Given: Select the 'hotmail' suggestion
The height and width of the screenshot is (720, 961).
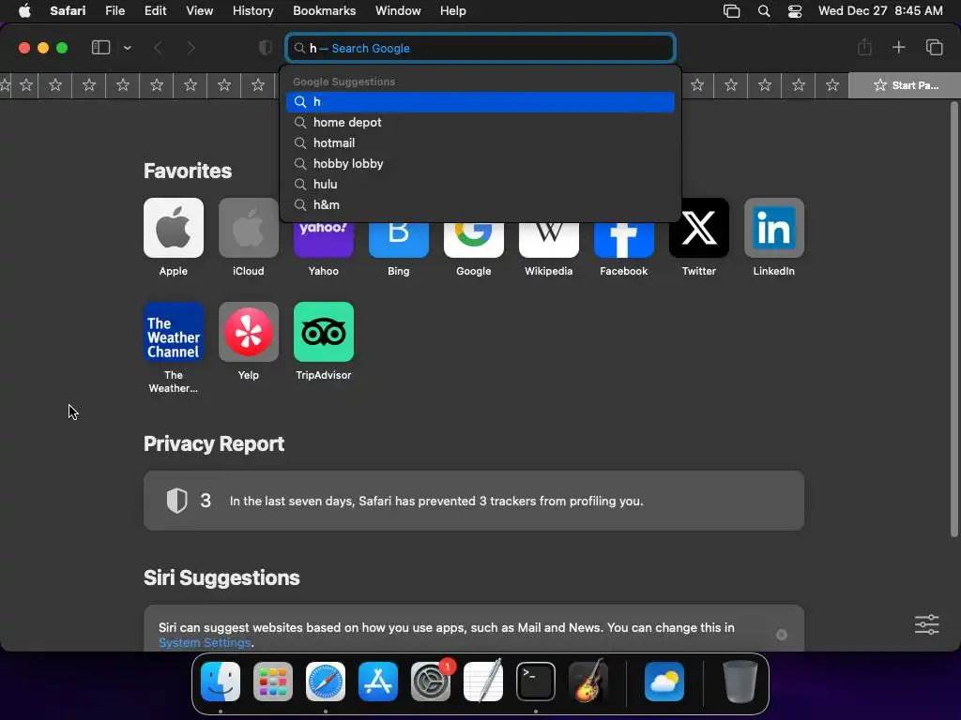Looking at the screenshot, I should pos(480,142).
